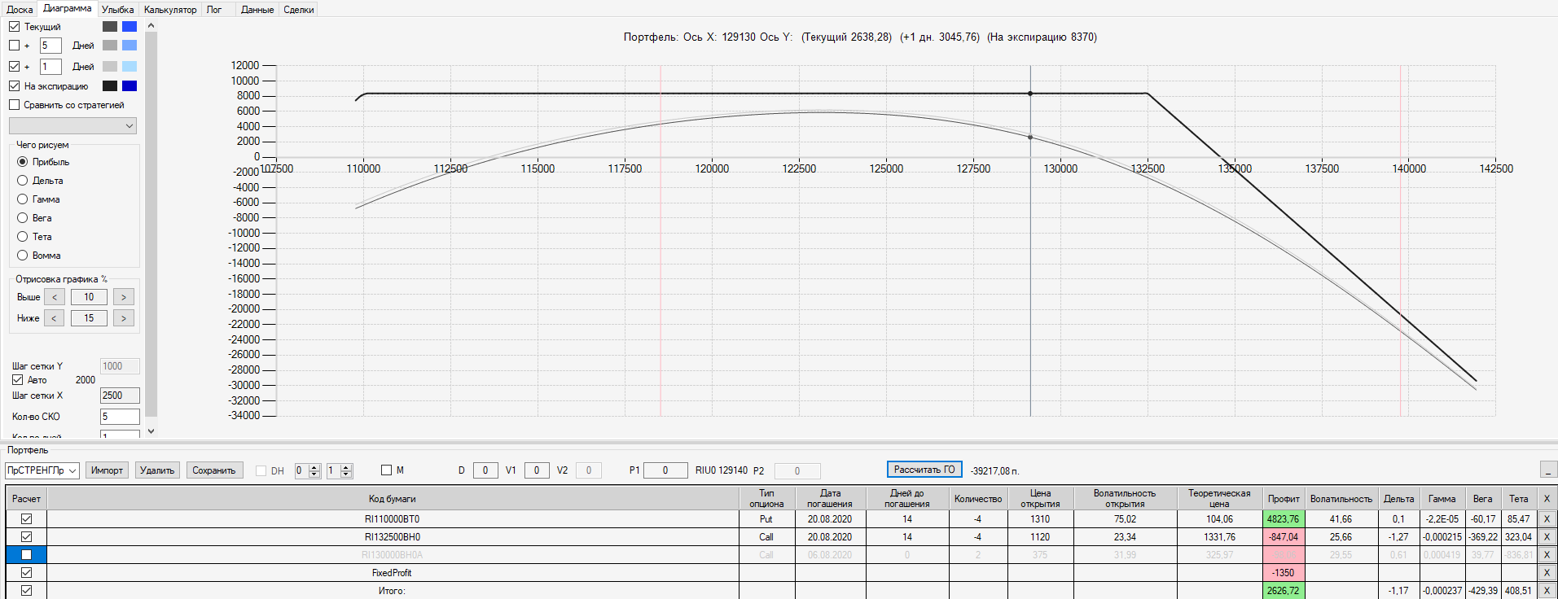Collapse the portfolio panel with the underscore button
This screenshot has width=1558, height=599.
click(x=1548, y=470)
